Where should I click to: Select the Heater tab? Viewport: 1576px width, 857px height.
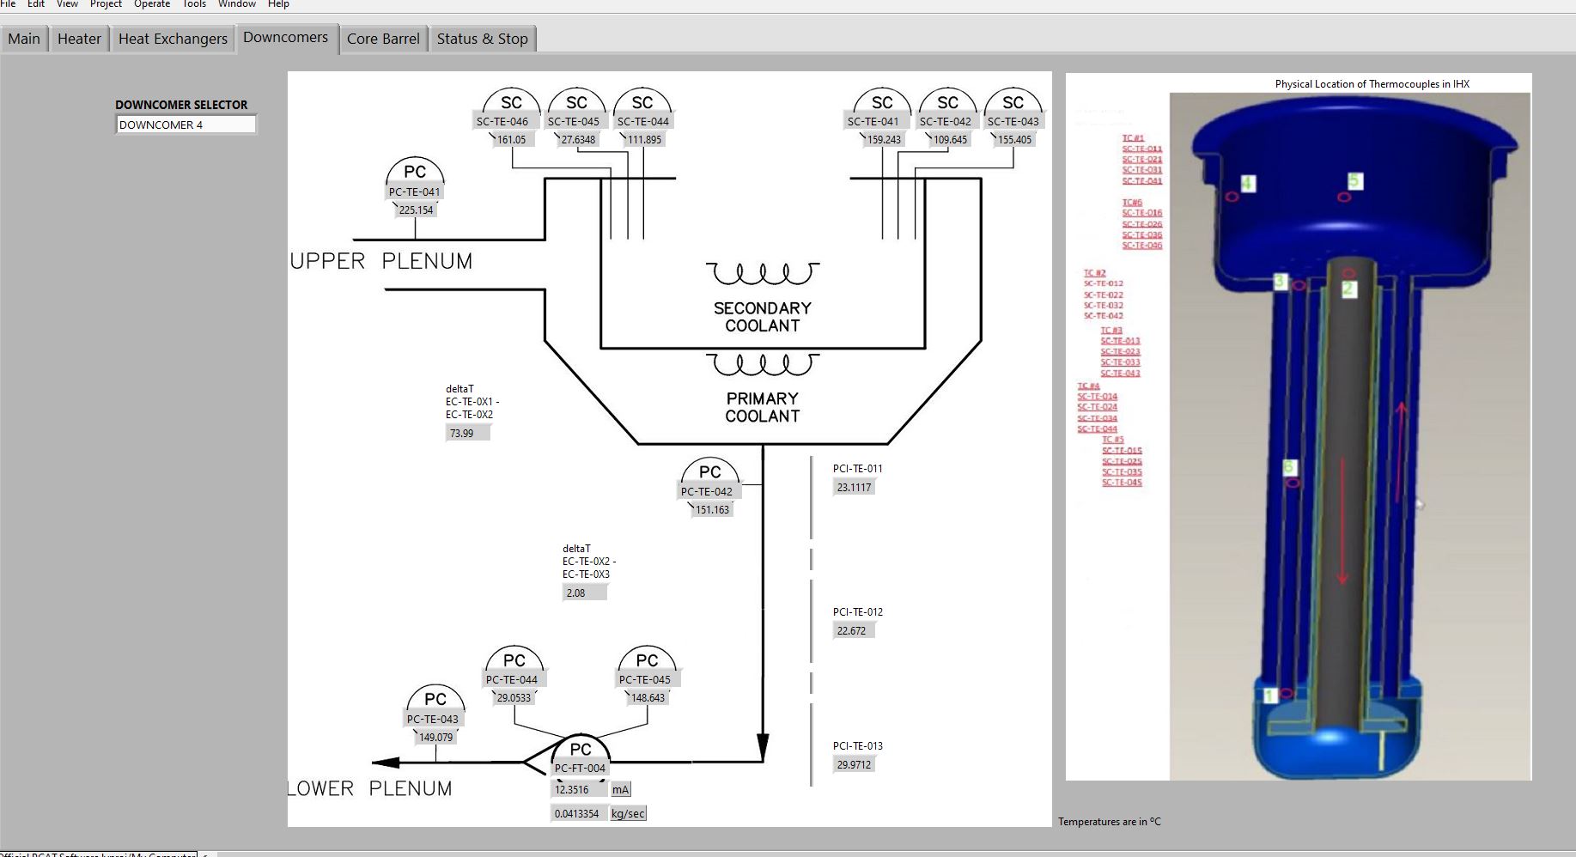tap(79, 39)
